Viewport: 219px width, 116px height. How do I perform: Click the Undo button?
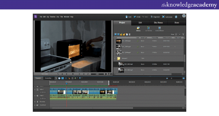pos(137,17)
